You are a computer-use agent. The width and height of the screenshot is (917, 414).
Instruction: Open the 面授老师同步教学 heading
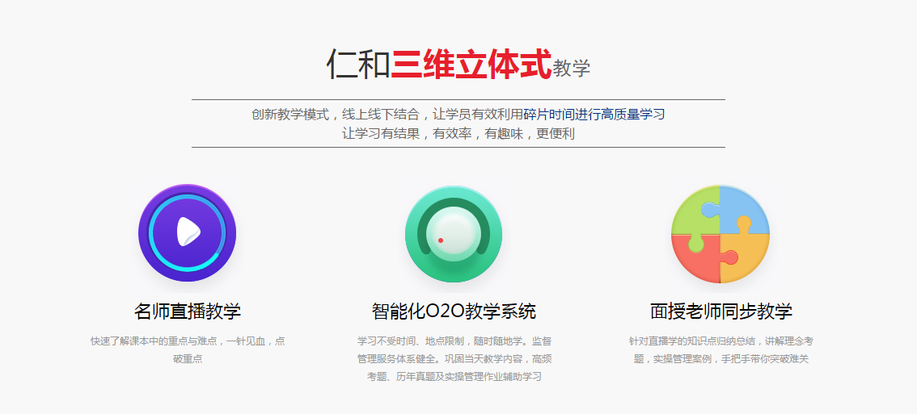point(721,312)
